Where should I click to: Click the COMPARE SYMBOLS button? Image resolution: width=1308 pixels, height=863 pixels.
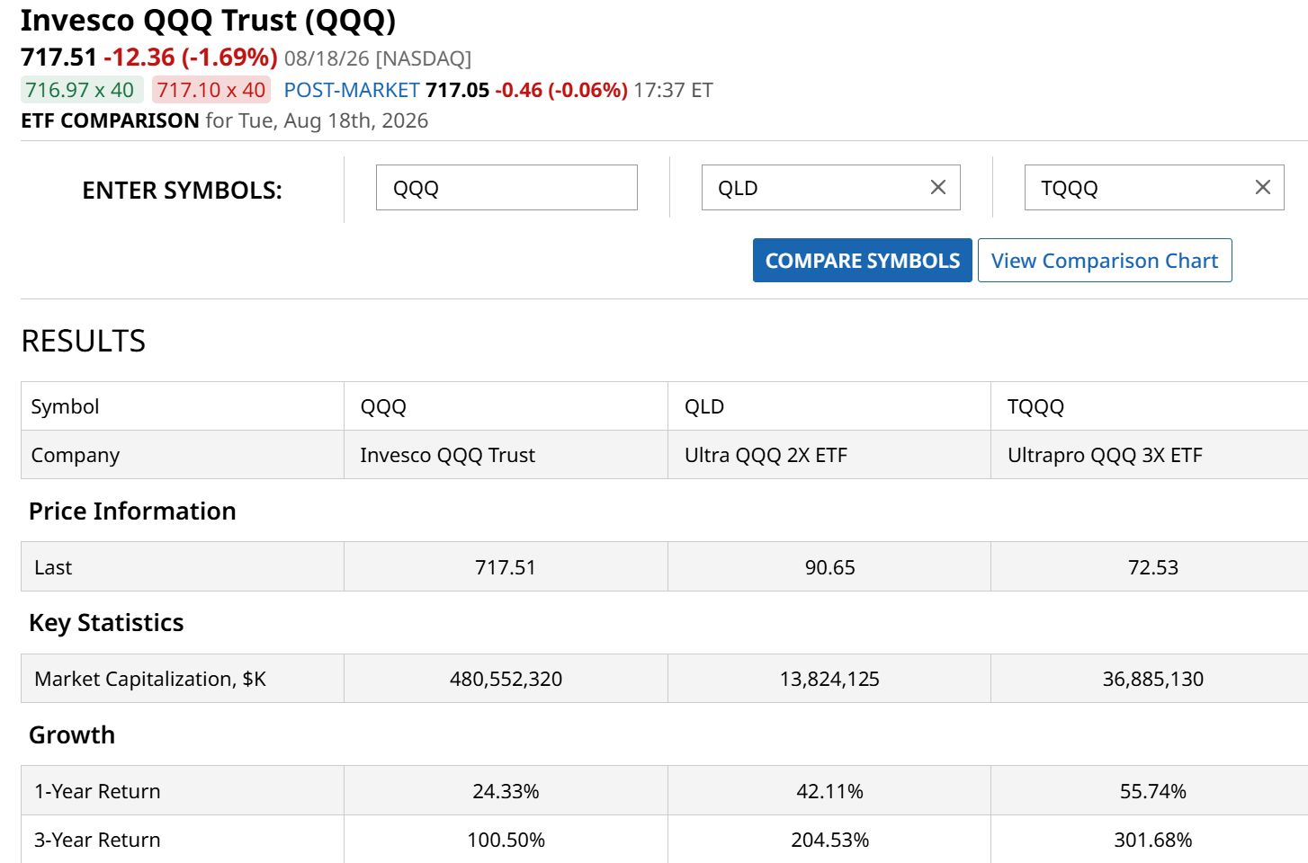tap(862, 261)
